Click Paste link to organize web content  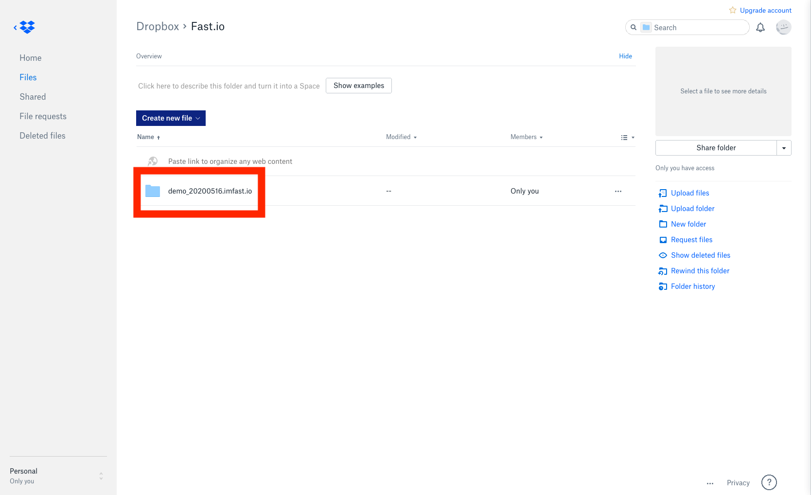[230, 161]
